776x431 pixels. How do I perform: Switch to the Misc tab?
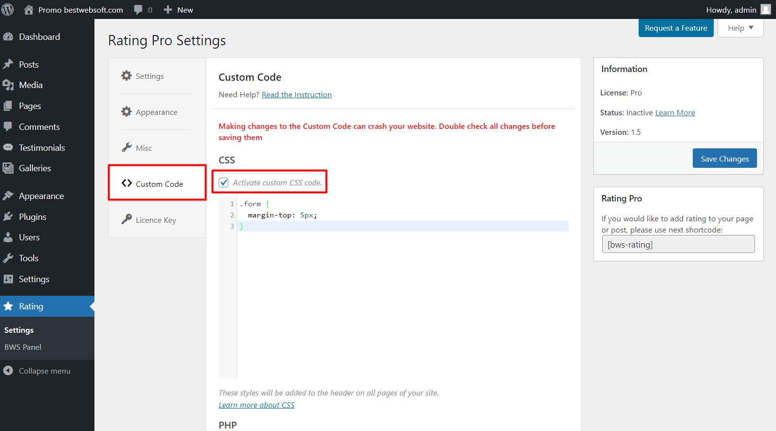click(157, 148)
